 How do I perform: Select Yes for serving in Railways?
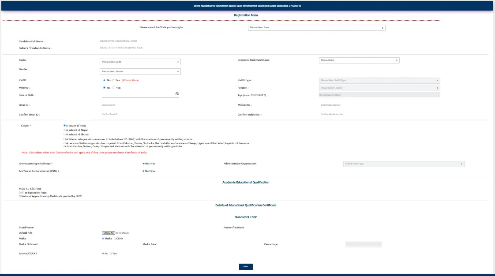[150, 164]
